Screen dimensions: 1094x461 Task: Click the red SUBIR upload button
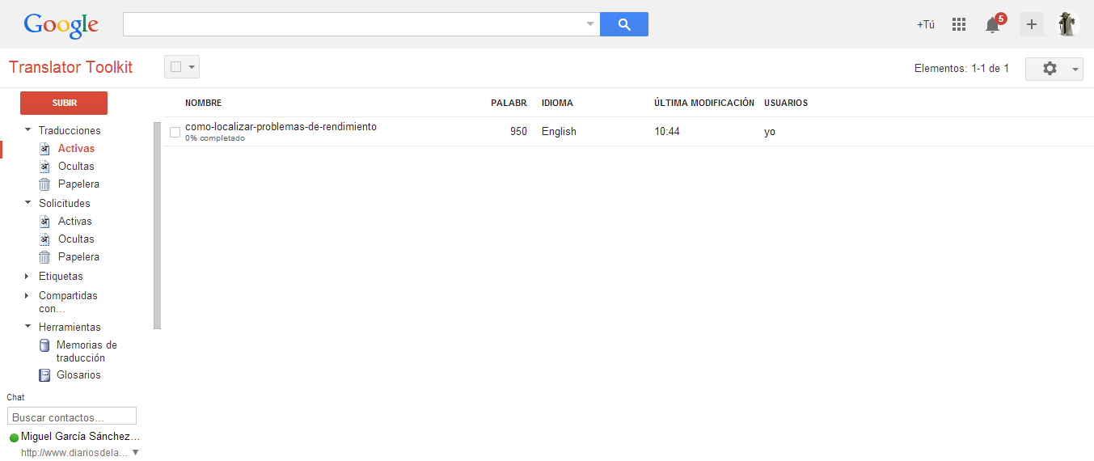64,104
